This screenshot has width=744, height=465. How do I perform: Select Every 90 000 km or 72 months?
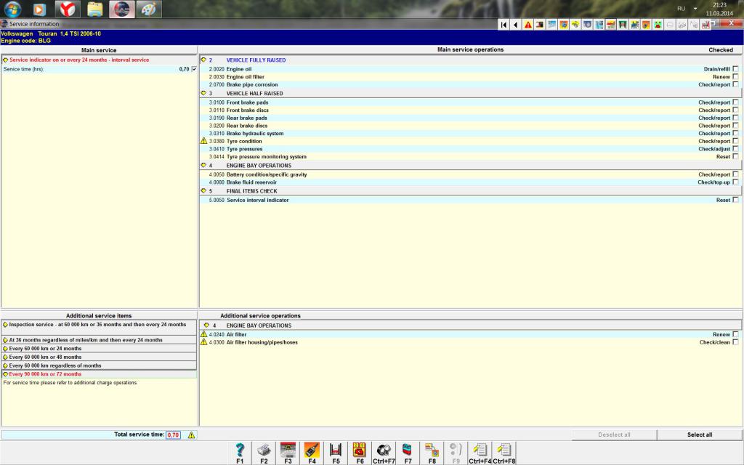99,374
